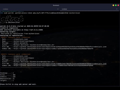The height and width of the screenshot is (90, 120).
Task: Click first 'Message: Update passwords' line
Action: (x=15, y=43)
